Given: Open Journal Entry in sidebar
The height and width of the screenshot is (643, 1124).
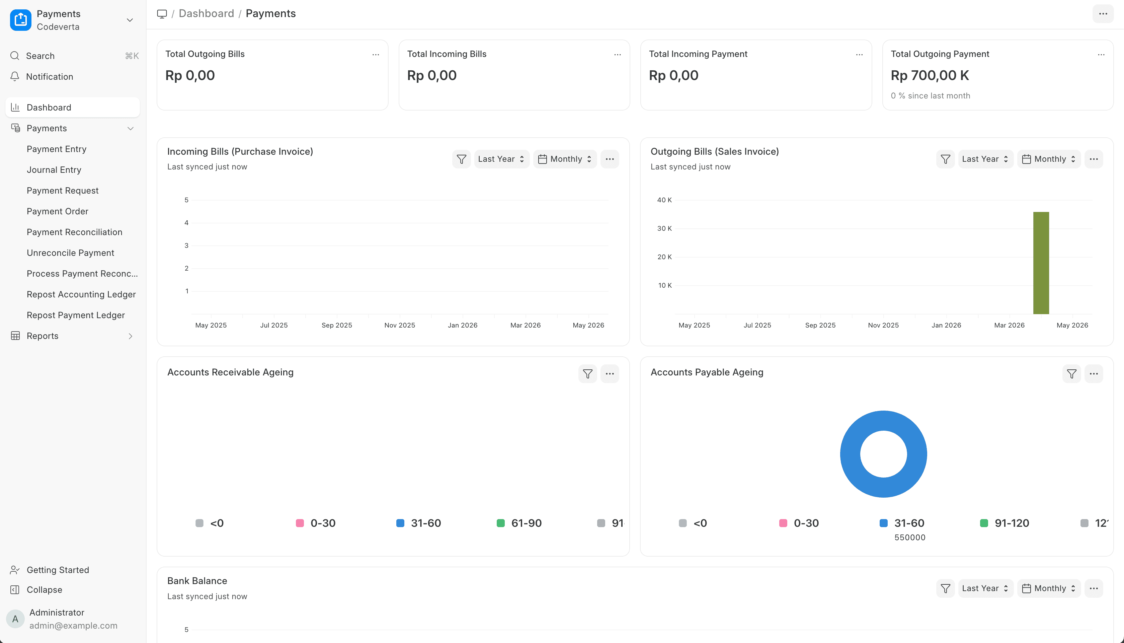Looking at the screenshot, I should click(54, 169).
